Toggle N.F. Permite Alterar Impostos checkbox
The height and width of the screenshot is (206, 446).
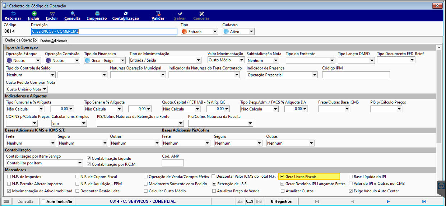coord(9,184)
